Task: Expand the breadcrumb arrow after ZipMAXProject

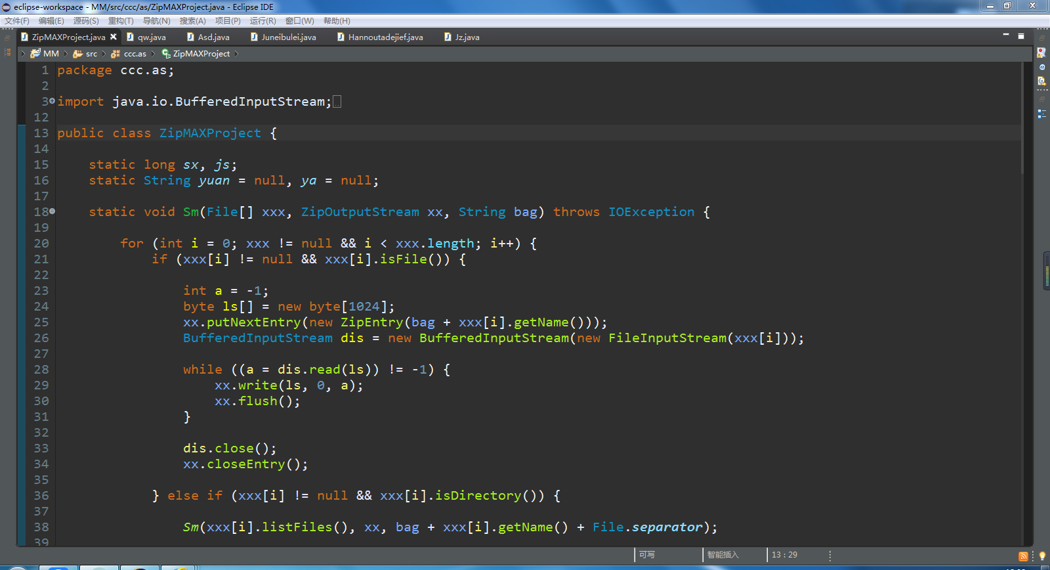Action: click(236, 54)
